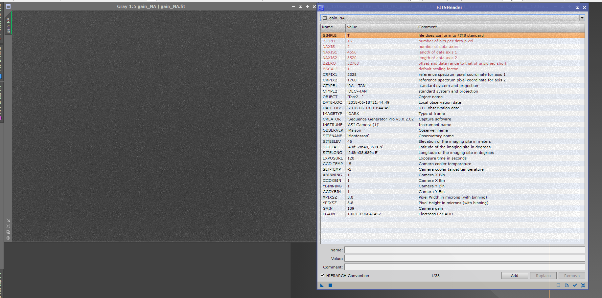Click the blue square apply icon in FITSHeader
Screen dimensions: 602x298
tap(331, 286)
